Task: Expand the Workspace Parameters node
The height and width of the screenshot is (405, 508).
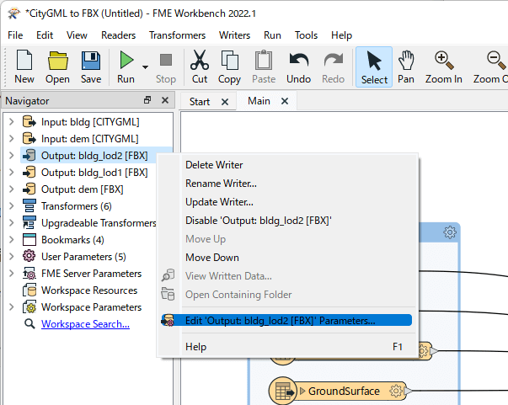Action: click(11, 306)
